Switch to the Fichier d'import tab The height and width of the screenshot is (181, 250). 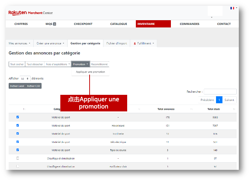click(x=116, y=43)
